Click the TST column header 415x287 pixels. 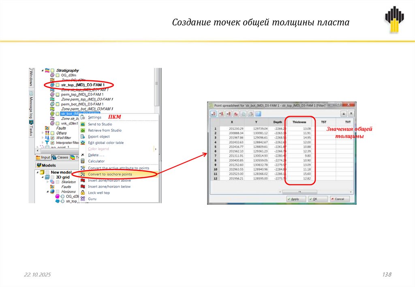click(324, 122)
